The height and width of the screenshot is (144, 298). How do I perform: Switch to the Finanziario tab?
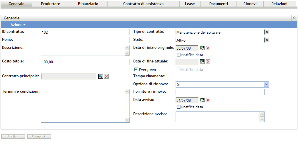[88, 4]
